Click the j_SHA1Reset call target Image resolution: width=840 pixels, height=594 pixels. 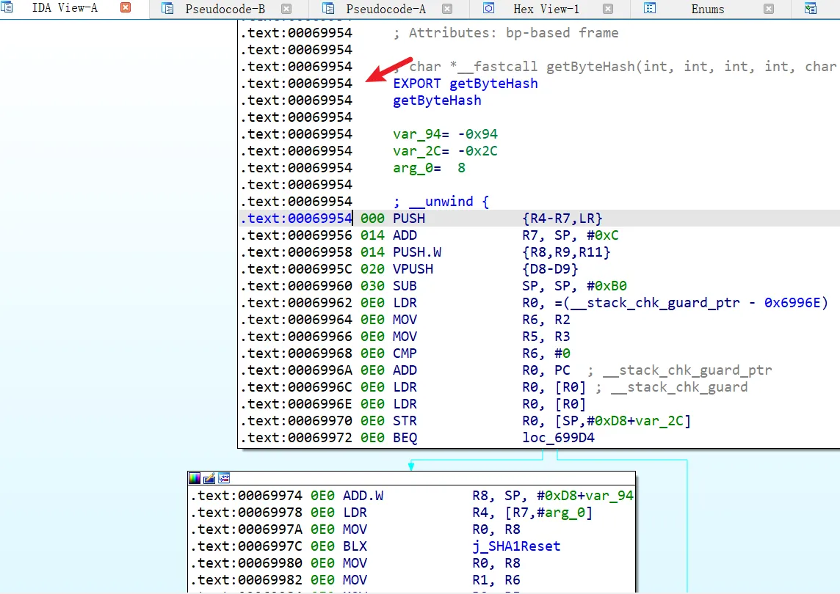coord(516,546)
